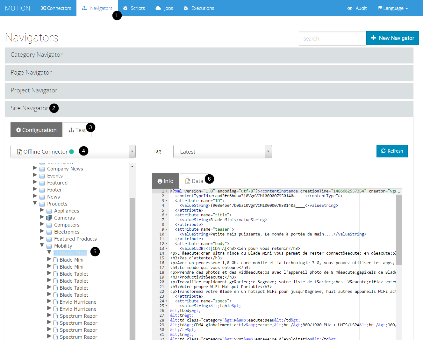Viewport: 423px width, 340px height.
Task: Click the Products folder icon
Action: (42, 204)
